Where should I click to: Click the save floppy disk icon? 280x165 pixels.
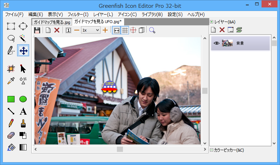click(x=37, y=30)
